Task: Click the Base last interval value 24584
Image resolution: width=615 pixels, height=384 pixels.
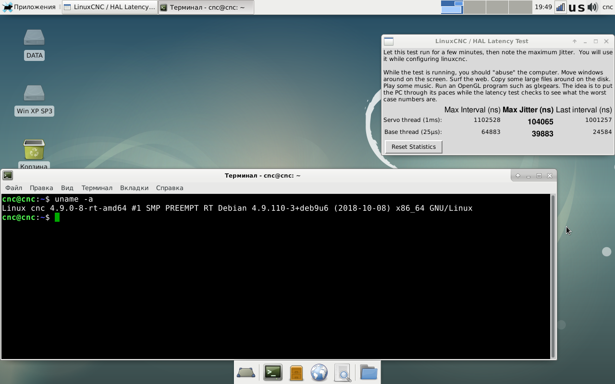Action: point(602,132)
